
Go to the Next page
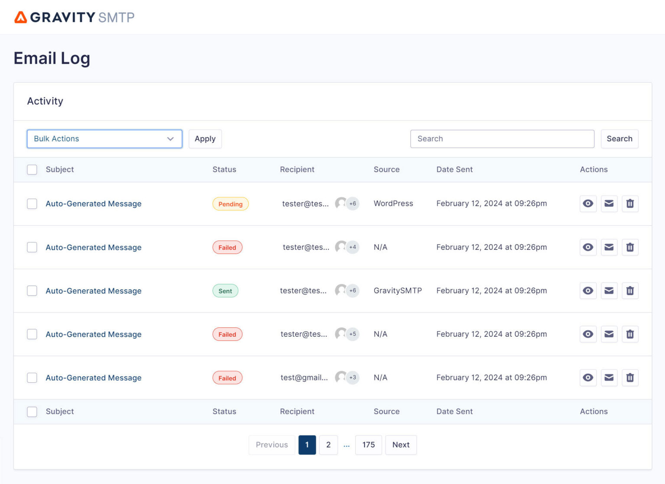pyautogui.click(x=400, y=445)
